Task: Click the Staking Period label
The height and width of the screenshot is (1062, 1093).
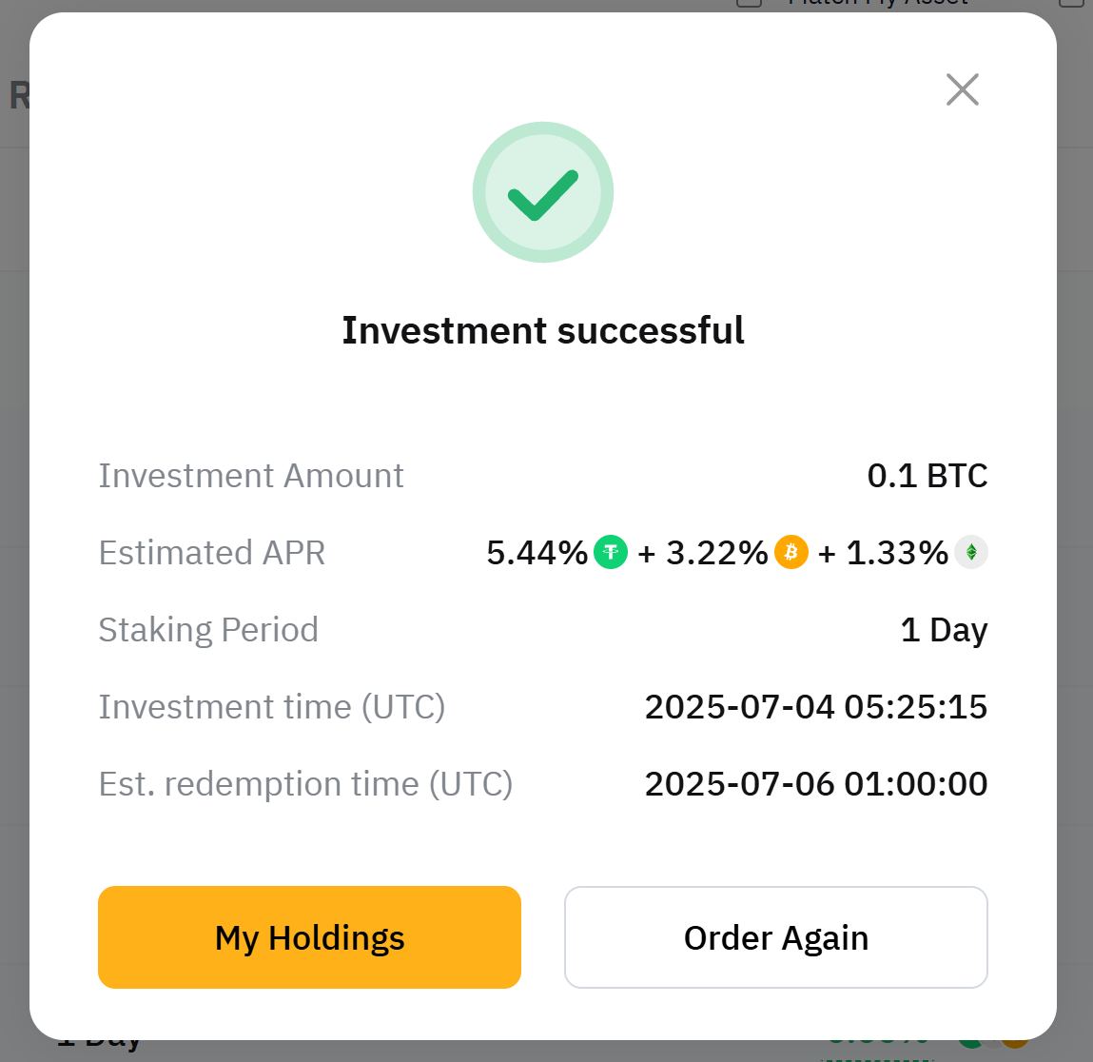Action: [208, 630]
